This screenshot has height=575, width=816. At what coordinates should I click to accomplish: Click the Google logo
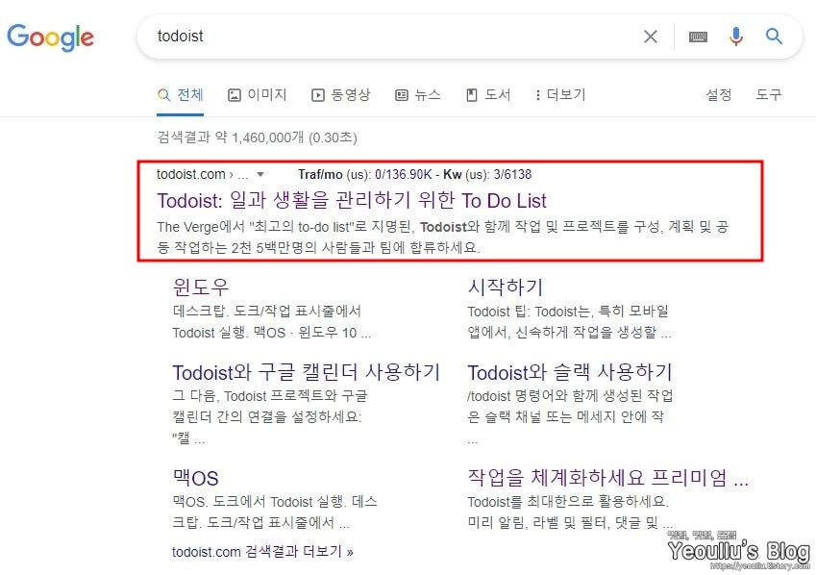point(51,37)
